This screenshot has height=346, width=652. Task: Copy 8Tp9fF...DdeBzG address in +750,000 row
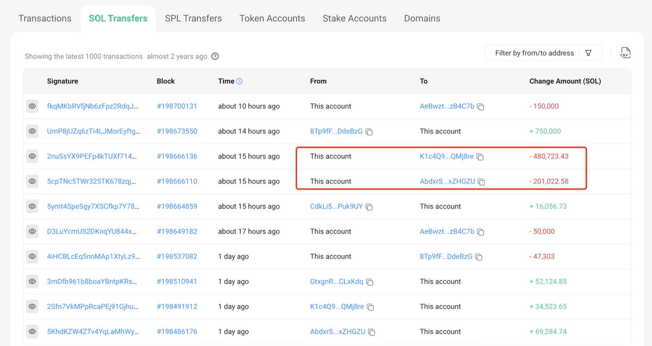click(x=369, y=132)
